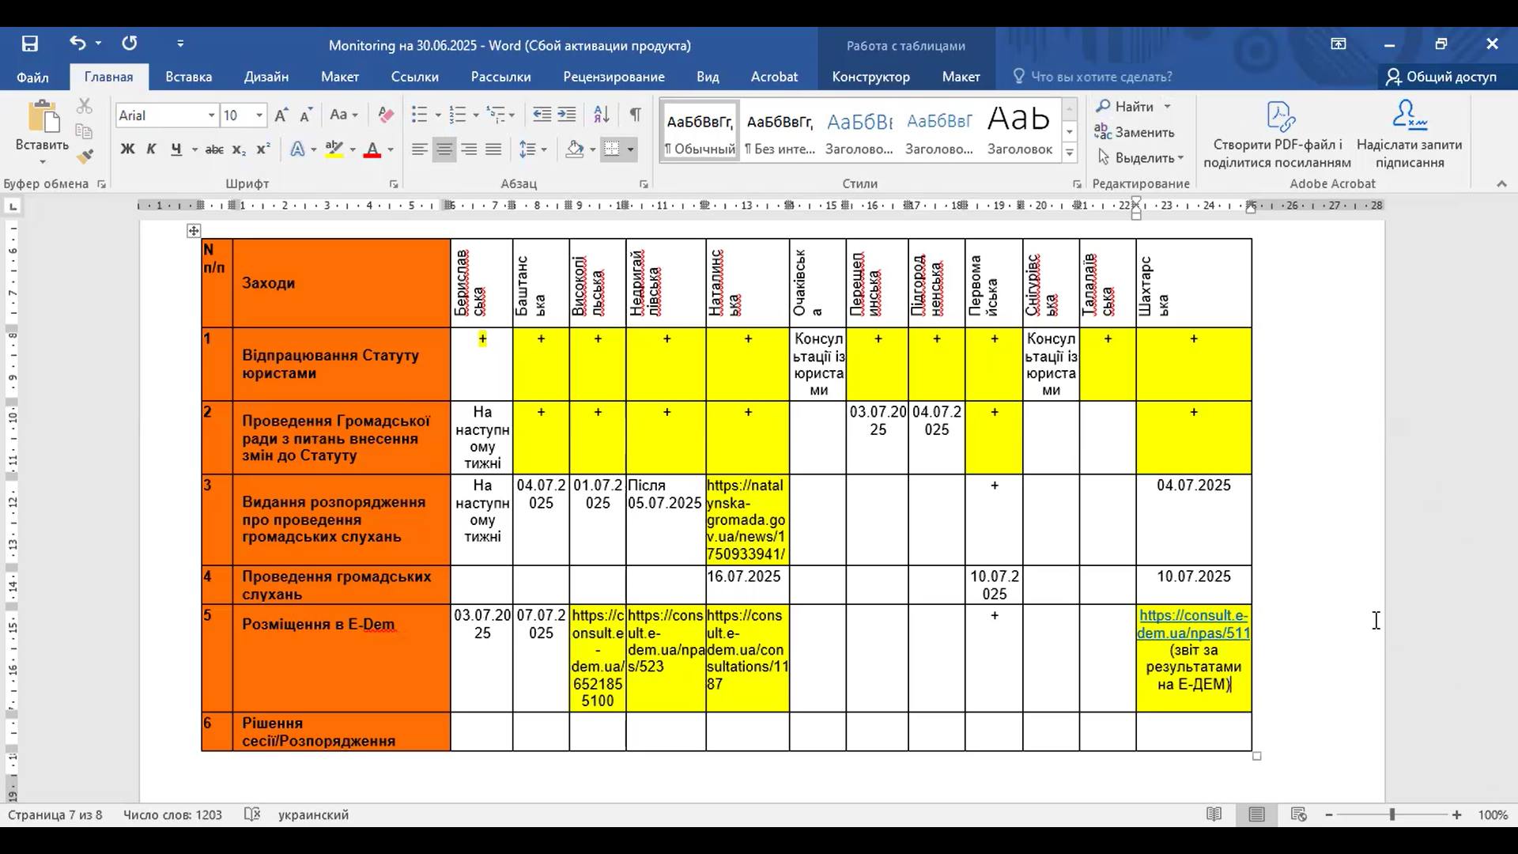Switch to the Рецензирование tab
Viewport: 1518px width, 854px height.
(x=614, y=77)
